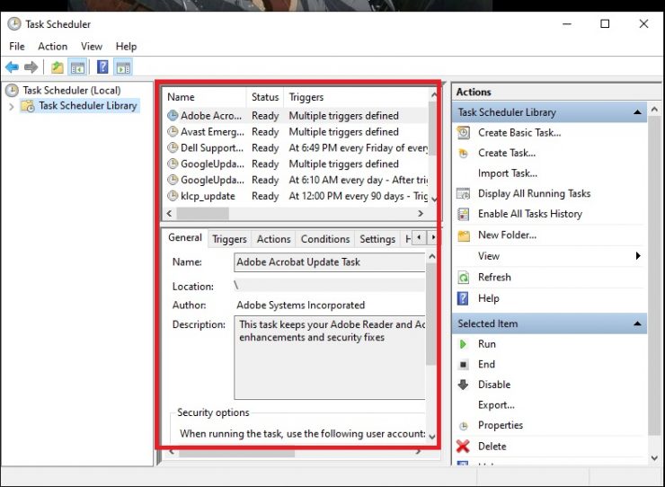Click the Display All Running Tasks icon
665x487 pixels.
463,194
